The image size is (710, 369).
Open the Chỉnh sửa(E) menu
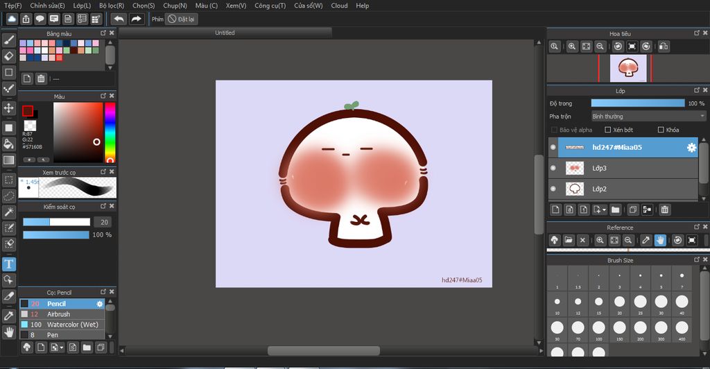click(48, 6)
